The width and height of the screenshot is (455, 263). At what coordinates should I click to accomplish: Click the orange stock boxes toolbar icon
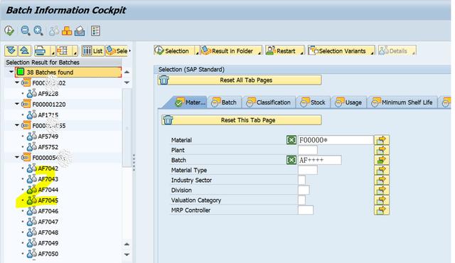pyautogui.click(x=67, y=31)
